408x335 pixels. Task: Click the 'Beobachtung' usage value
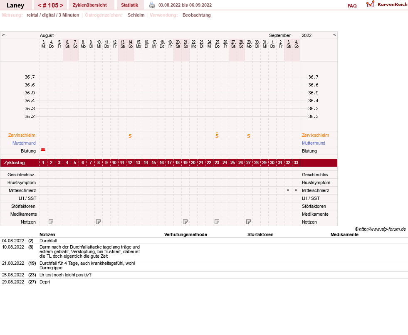(x=196, y=15)
